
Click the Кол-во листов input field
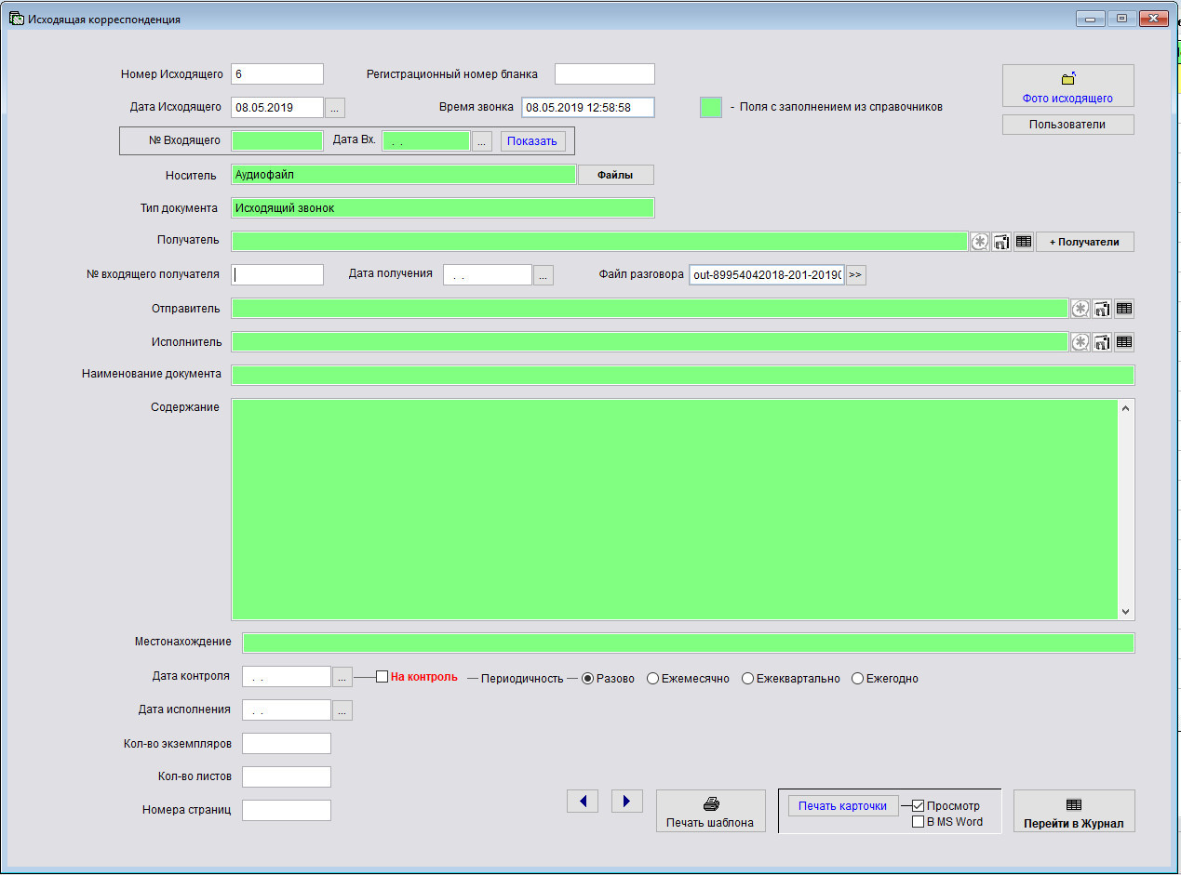click(x=287, y=777)
